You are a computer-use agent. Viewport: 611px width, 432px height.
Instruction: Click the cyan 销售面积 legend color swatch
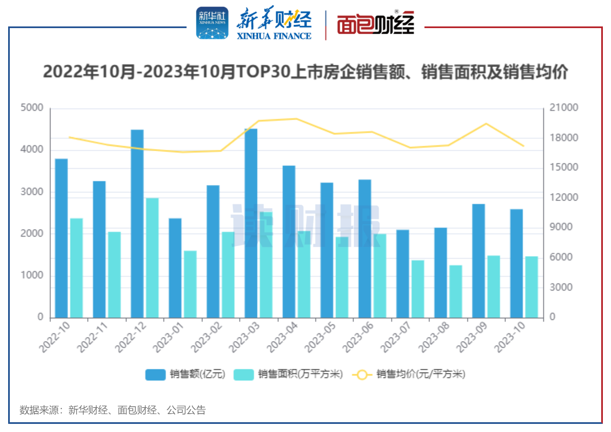click(x=244, y=374)
